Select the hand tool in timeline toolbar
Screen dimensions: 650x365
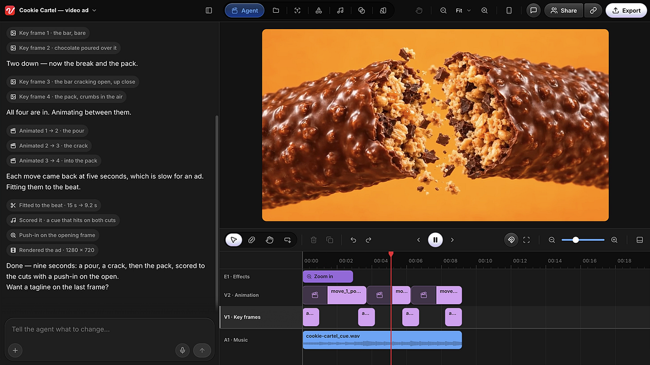[269, 240]
